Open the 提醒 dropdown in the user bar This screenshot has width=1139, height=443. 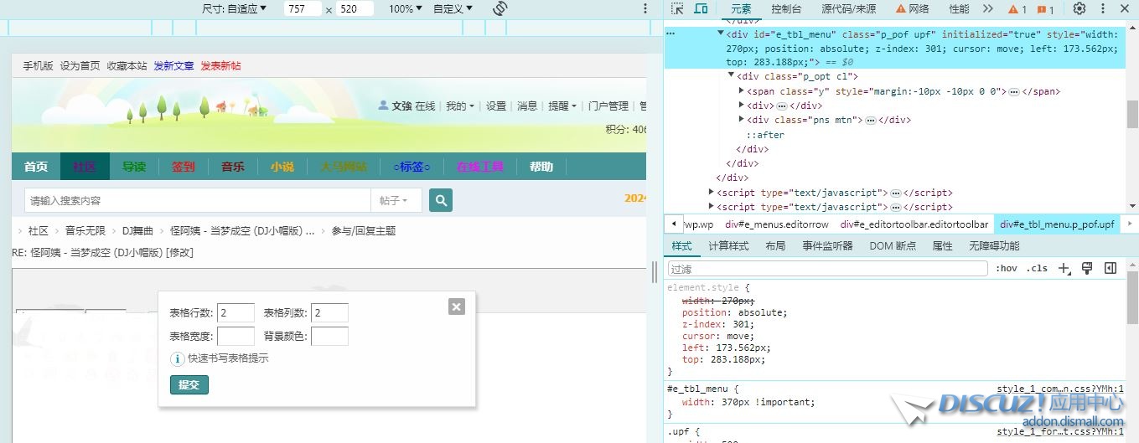562,106
